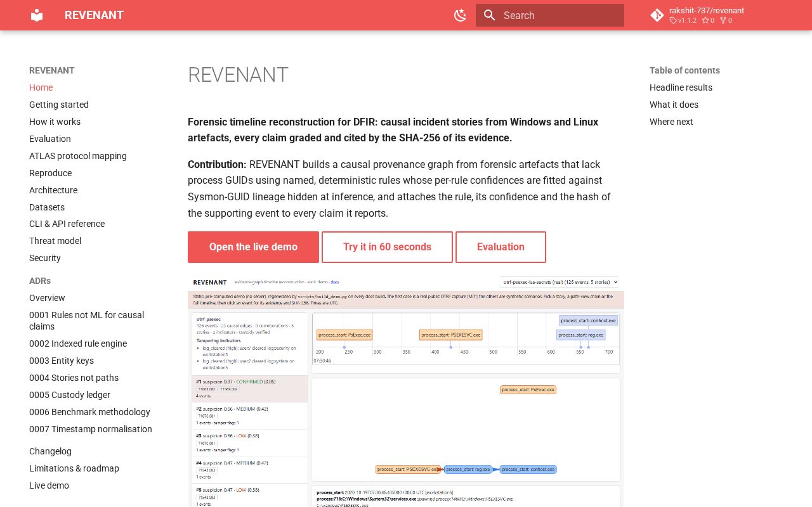The height and width of the screenshot is (507, 812).
Task: Open Limitations & roadmap page
Action: (x=74, y=468)
